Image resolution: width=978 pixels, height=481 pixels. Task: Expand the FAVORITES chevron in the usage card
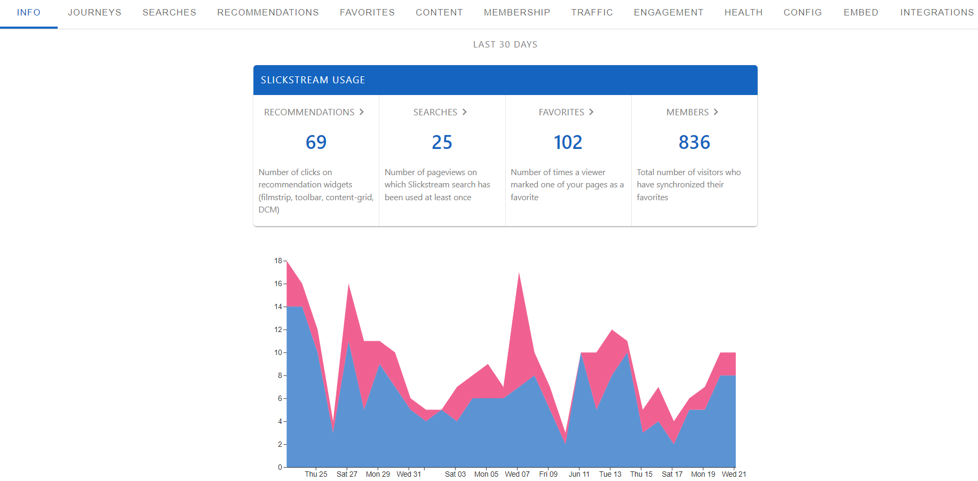point(592,112)
